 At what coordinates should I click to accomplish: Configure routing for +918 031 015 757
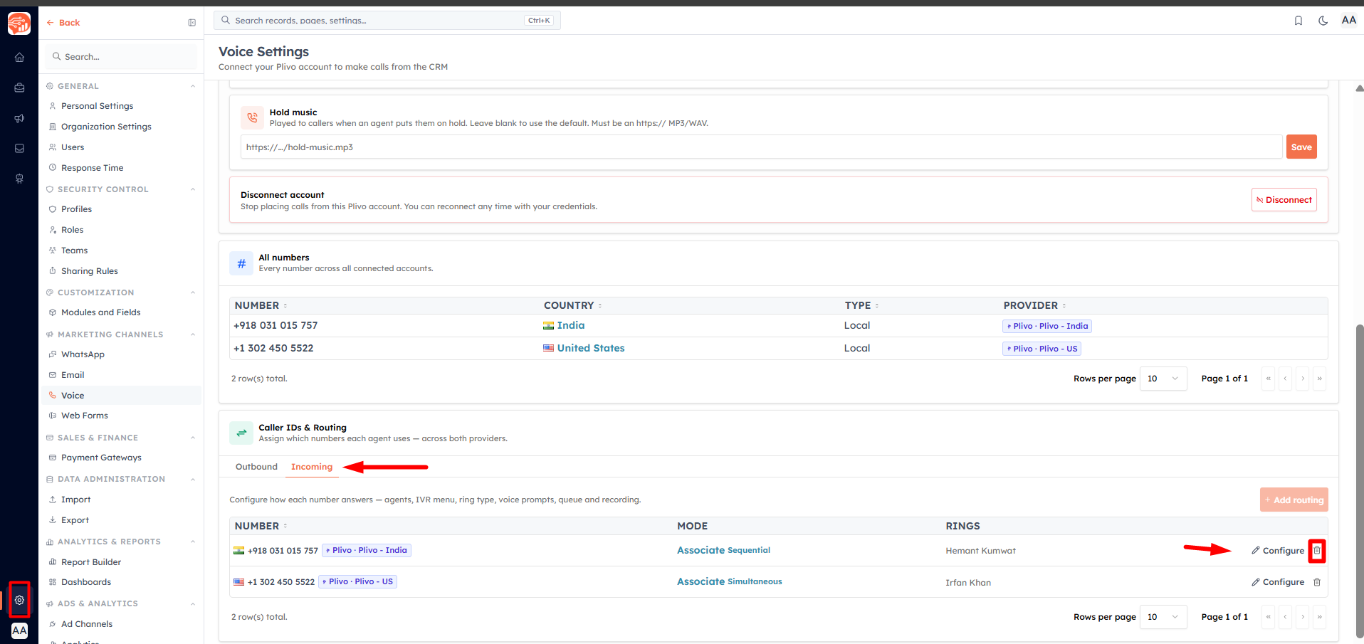click(1278, 551)
